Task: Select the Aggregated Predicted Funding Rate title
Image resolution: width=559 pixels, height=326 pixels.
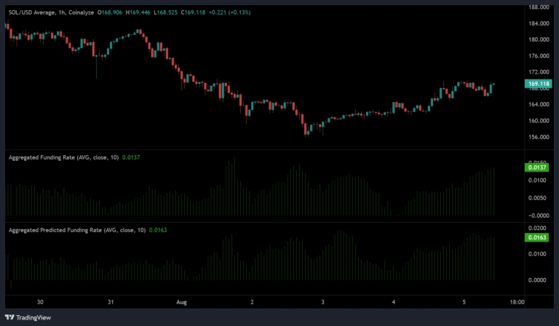Action: (76, 230)
